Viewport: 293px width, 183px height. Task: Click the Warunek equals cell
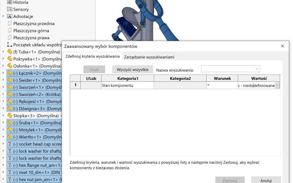pos(222,85)
